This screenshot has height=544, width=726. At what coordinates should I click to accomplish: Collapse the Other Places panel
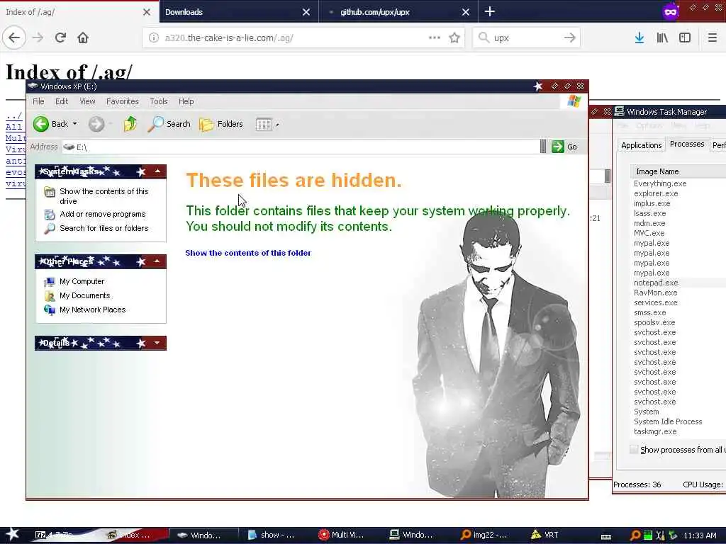[x=157, y=261]
